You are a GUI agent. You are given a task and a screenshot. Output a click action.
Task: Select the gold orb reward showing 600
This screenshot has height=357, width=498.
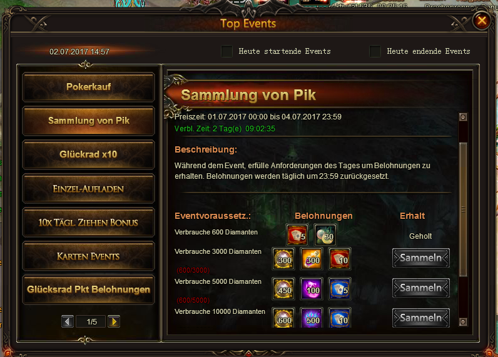coord(283,318)
